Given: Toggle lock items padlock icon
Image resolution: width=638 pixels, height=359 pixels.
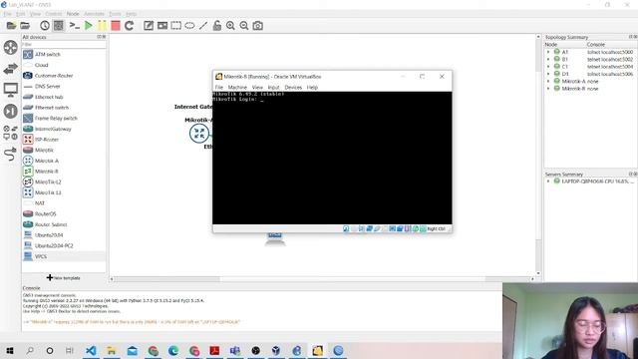Looking at the screenshot, I should tap(217, 26).
